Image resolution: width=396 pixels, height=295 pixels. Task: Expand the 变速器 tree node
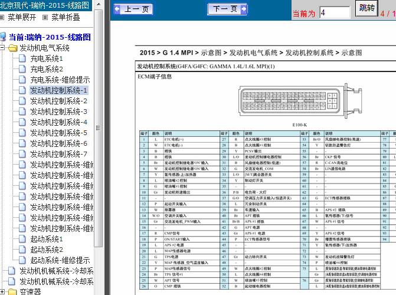point(2,291)
